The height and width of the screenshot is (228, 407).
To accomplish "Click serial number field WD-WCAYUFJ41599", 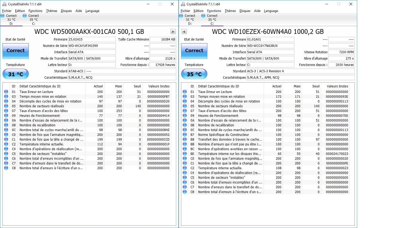I will 92,46.
